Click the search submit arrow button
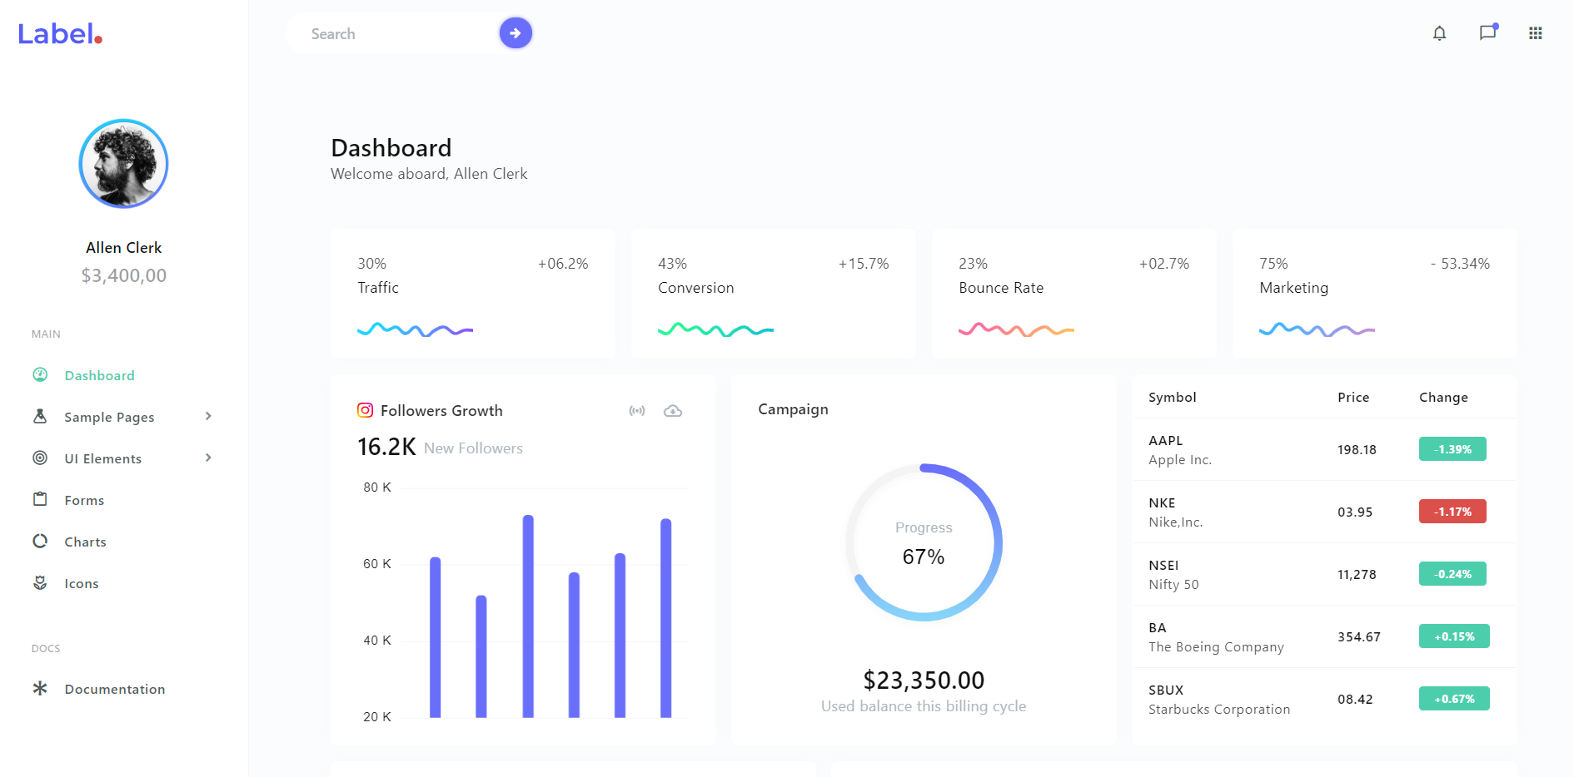 516,32
